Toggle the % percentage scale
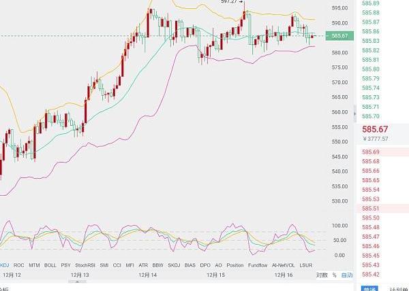 [334, 275]
